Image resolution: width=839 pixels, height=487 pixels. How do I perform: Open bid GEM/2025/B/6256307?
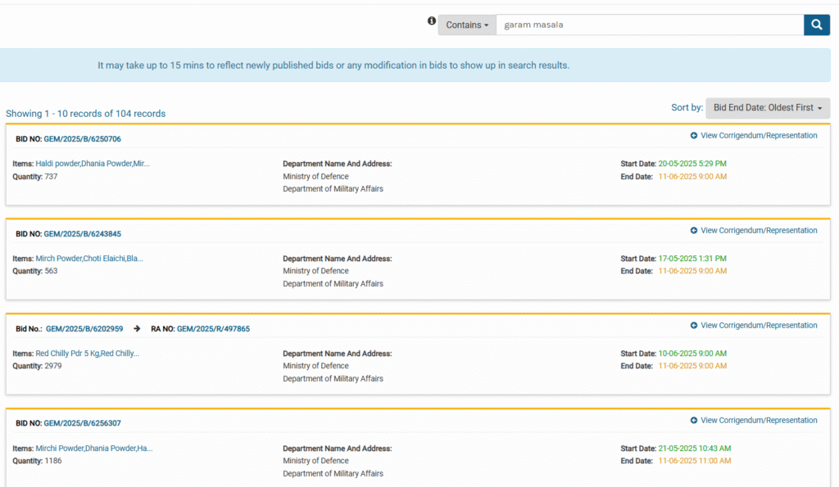[x=83, y=423]
